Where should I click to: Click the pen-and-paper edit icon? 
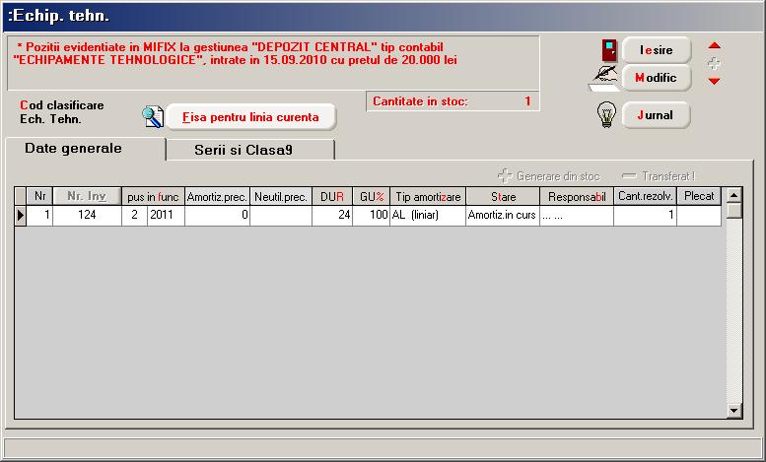pos(604,79)
